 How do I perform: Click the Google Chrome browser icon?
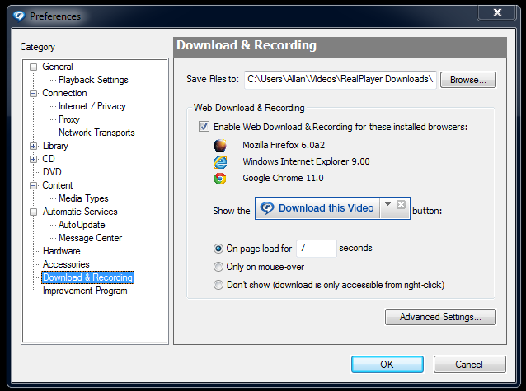[x=220, y=179]
